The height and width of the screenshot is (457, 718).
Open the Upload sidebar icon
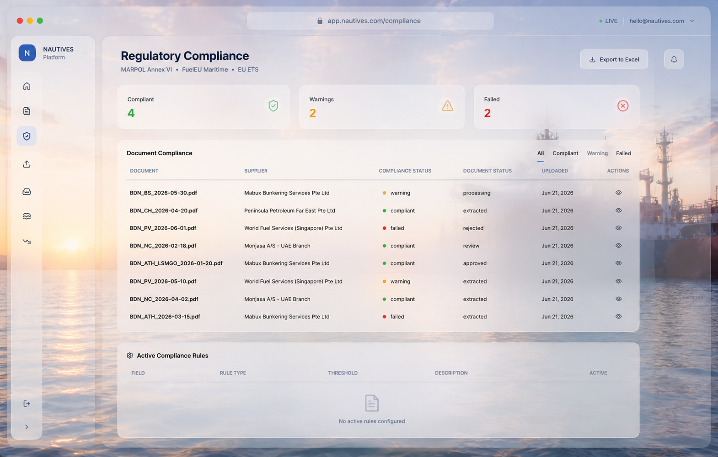coord(27,164)
